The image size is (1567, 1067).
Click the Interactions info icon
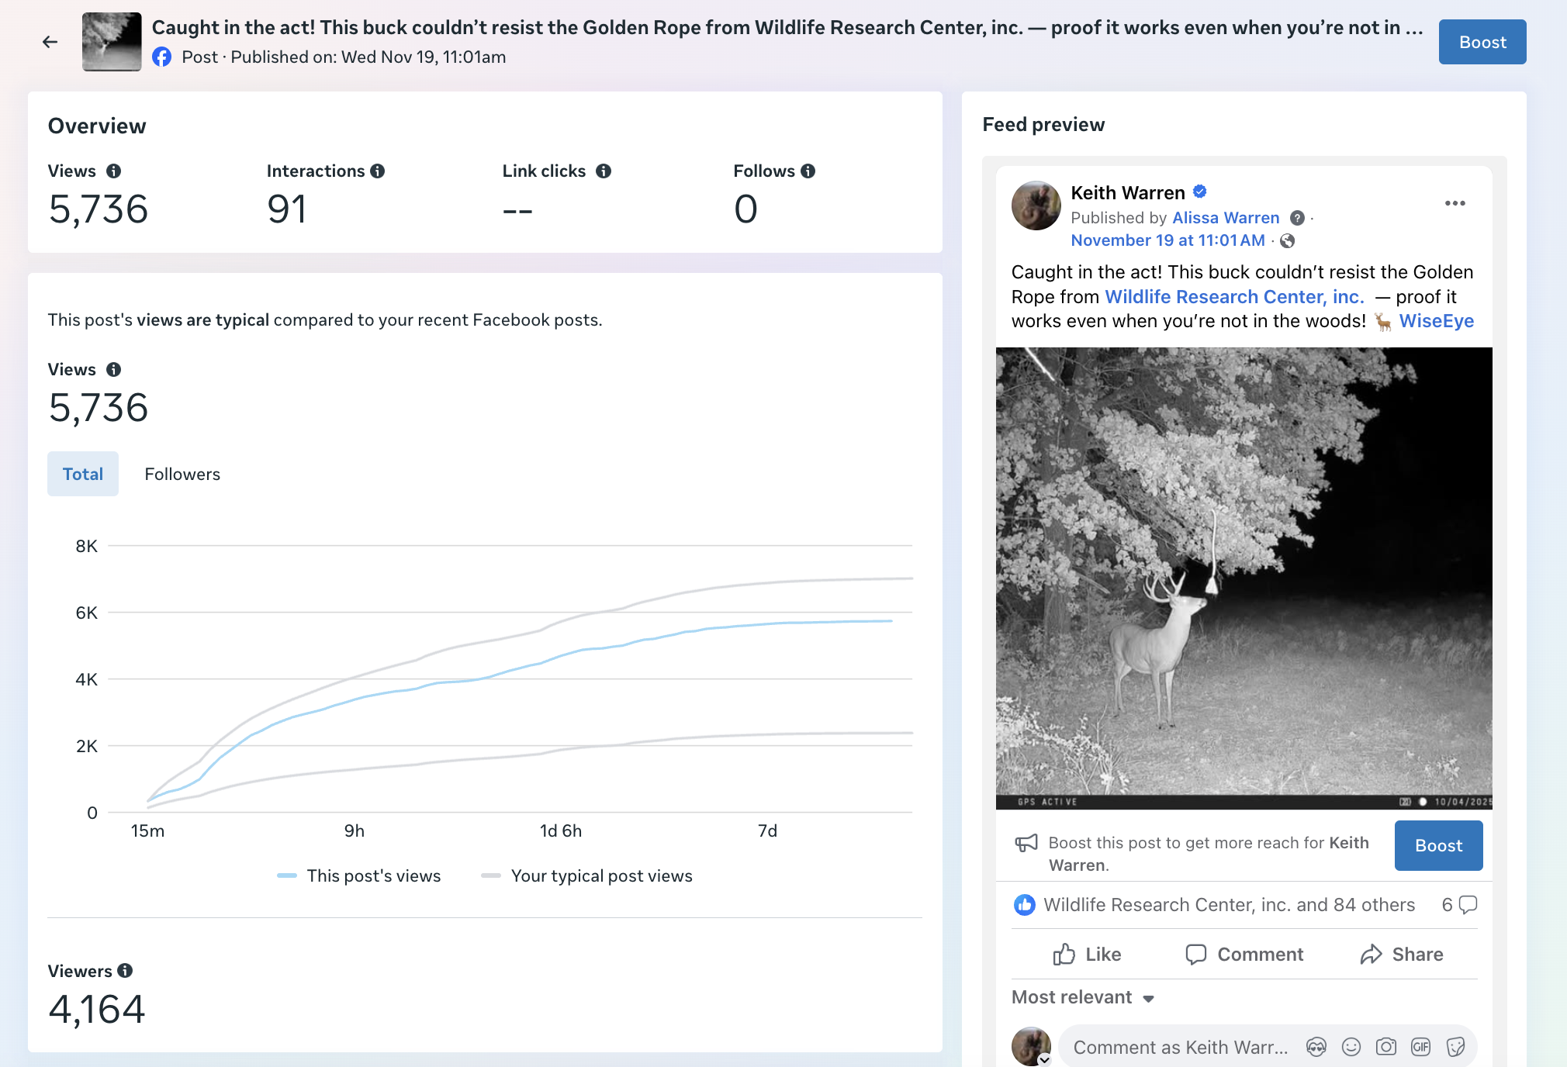(378, 171)
